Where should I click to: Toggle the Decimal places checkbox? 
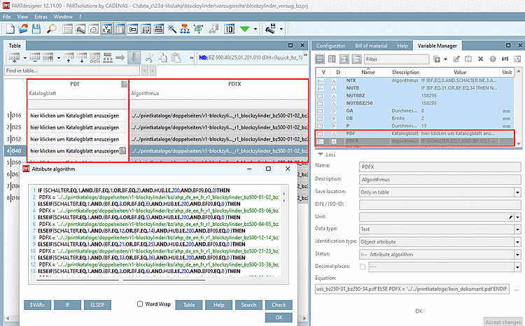click(x=362, y=266)
